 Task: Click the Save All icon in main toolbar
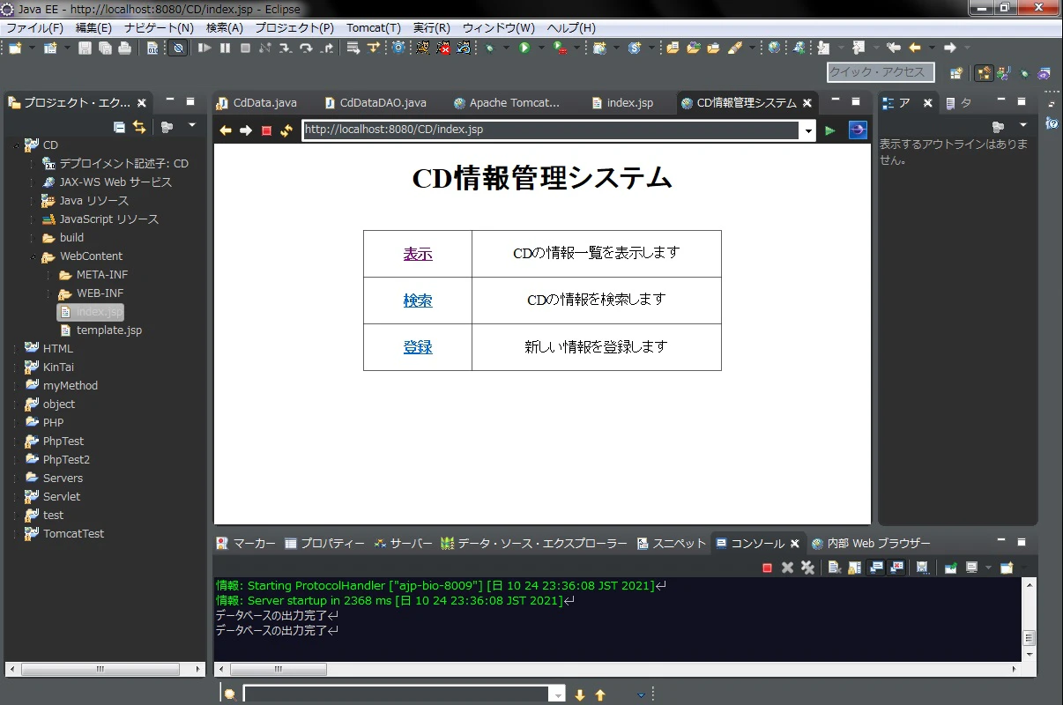pos(105,48)
